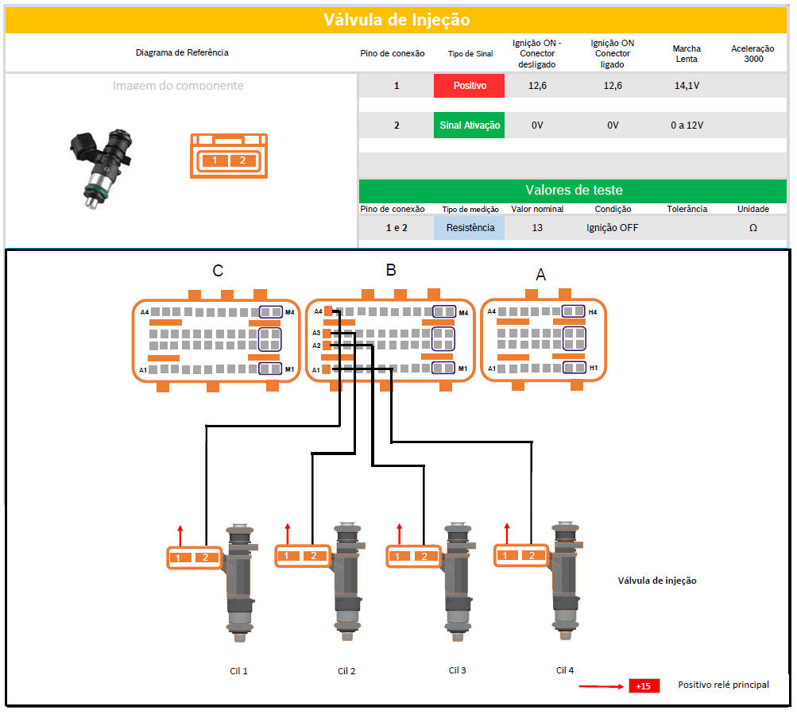This screenshot has width=797, height=714.
Task: Click pin 2 on the Cil 1 injector connector
Action: (x=205, y=558)
